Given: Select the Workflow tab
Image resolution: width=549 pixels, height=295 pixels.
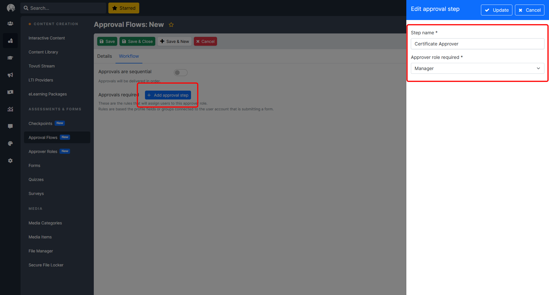Looking at the screenshot, I should (129, 56).
